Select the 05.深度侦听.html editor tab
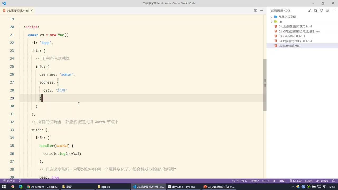This screenshot has height=190, width=338. (x=18, y=11)
